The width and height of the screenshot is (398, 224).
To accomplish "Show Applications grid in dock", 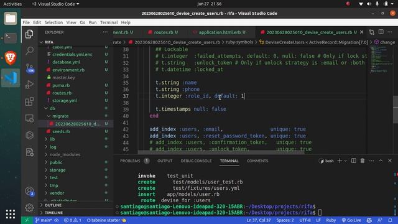I will point(11,214).
